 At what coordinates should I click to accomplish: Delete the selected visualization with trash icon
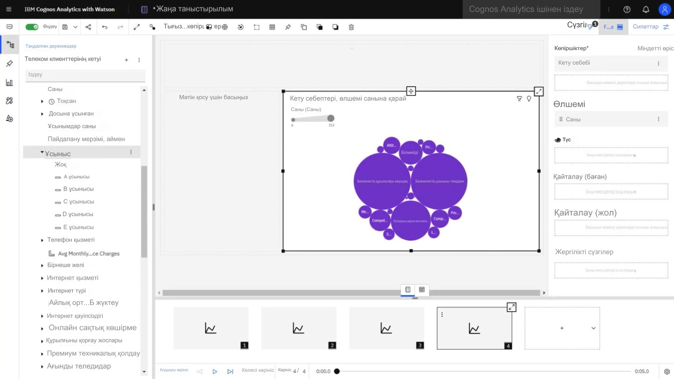[351, 27]
